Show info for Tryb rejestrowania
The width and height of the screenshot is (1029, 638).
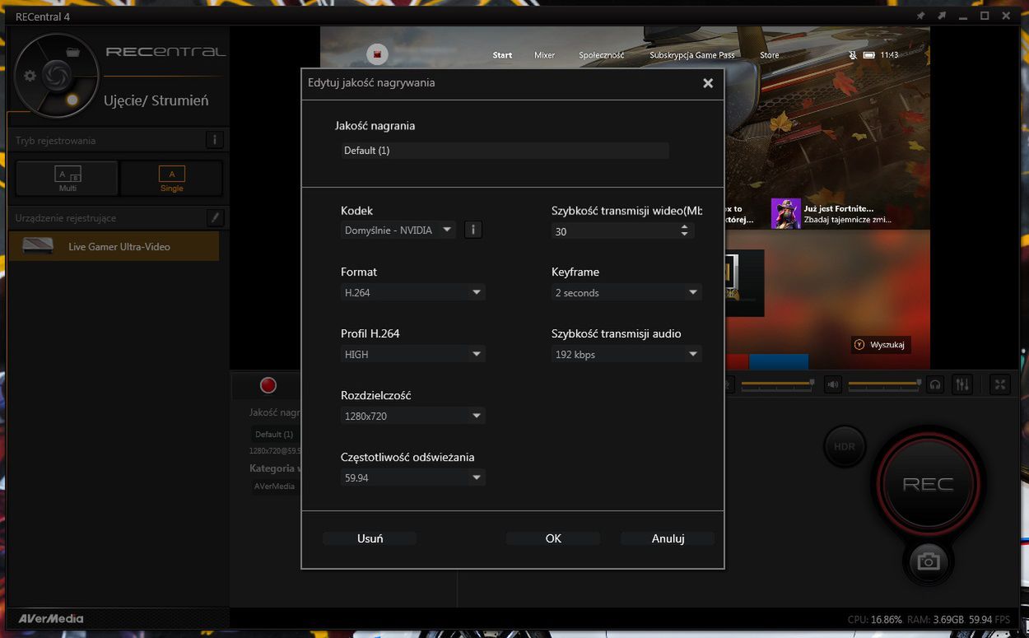tap(214, 140)
